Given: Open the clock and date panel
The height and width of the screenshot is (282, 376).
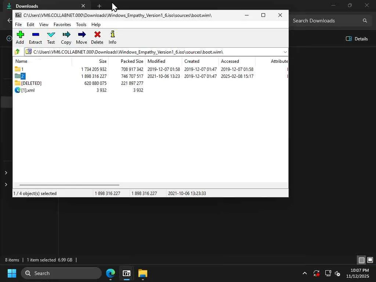Looking at the screenshot, I should pos(358,273).
